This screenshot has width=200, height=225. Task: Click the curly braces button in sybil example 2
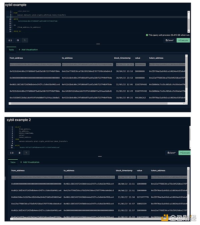pyautogui.click(x=12, y=153)
